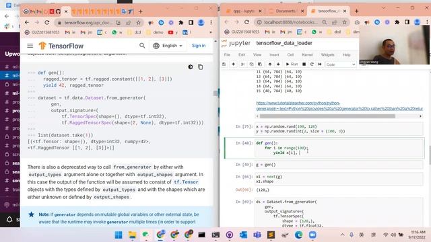Screen dimensions: 431x242
Task: Open Jupyter File menu
Action: (x=227, y=54)
